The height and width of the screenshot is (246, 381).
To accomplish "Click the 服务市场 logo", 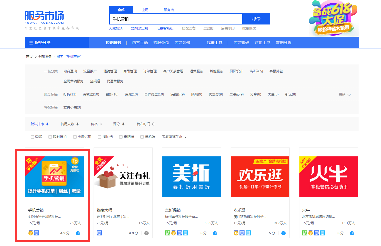I will pos(44,18).
